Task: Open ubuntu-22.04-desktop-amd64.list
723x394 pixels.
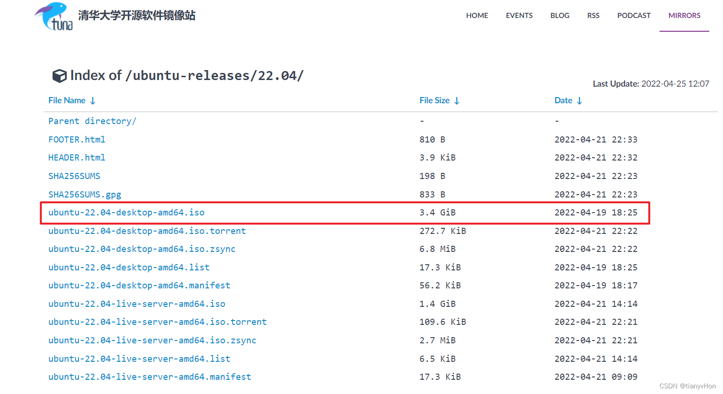Action: 129,268
